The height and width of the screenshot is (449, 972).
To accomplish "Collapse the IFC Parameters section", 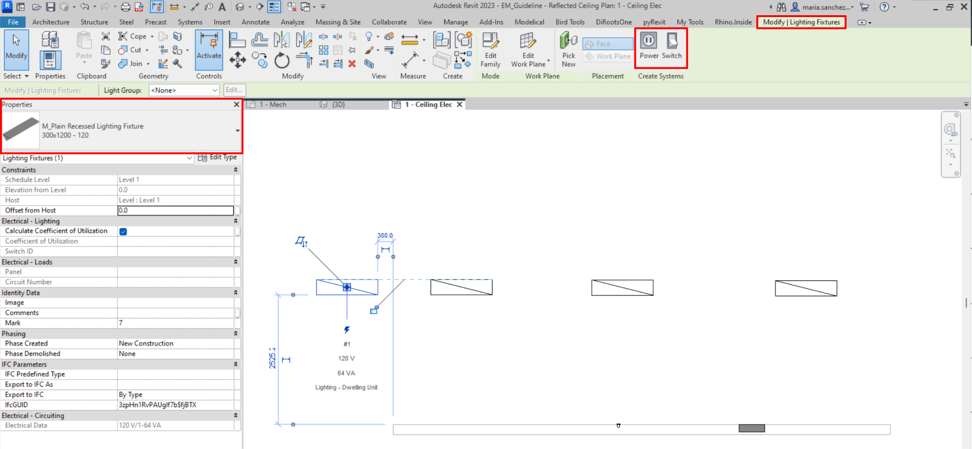I will pyautogui.click(x=235, y=365).
